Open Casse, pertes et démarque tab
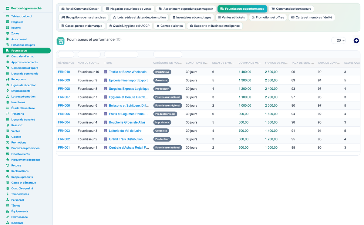Image resolution: width=364 pixels, height=225 pixels. 82,26
